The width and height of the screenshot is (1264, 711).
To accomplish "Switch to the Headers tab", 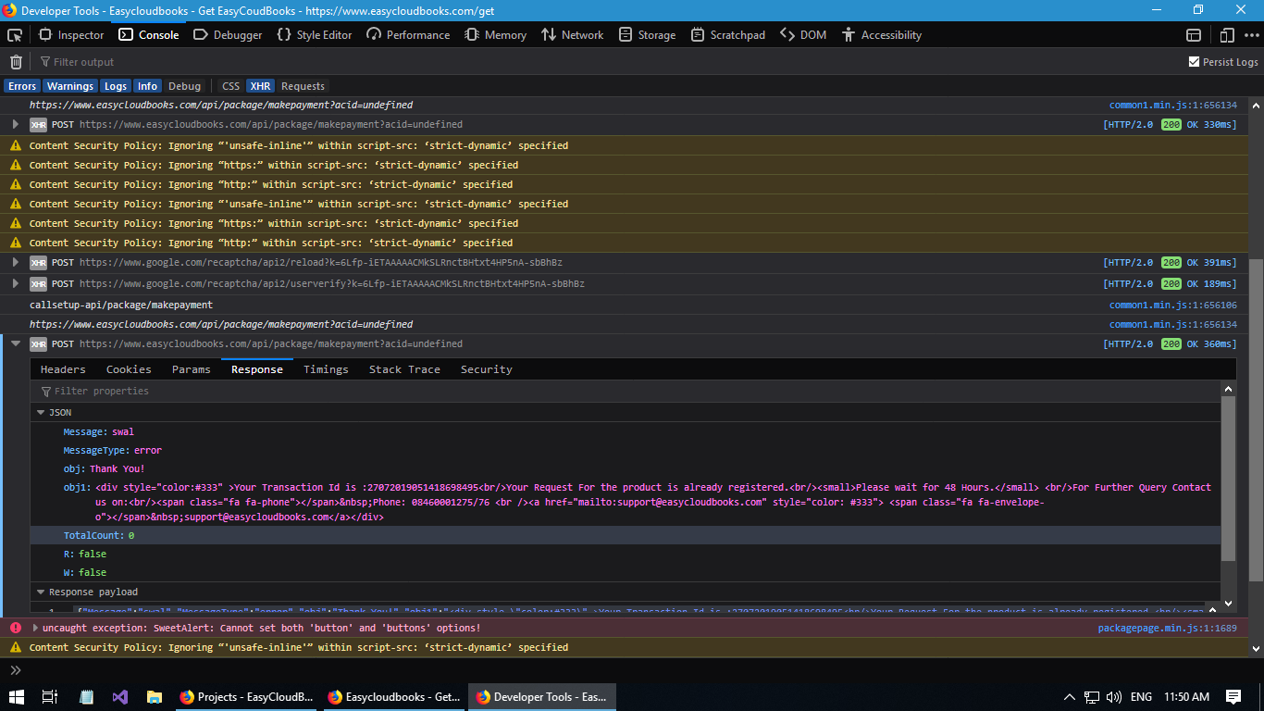I will [x=63, y=369].
